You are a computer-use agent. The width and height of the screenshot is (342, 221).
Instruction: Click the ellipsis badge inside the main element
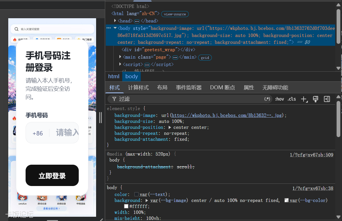pyautogui.click(x=175, y=57)
